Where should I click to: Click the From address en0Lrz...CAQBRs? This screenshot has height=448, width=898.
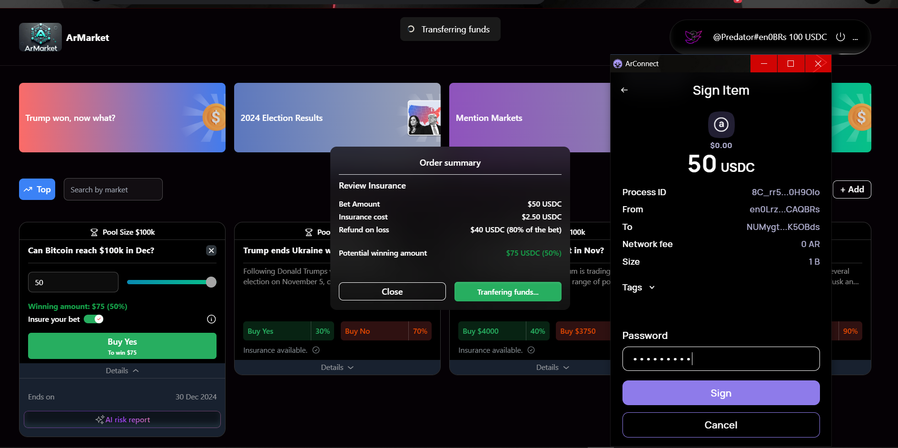click(785, 209)
